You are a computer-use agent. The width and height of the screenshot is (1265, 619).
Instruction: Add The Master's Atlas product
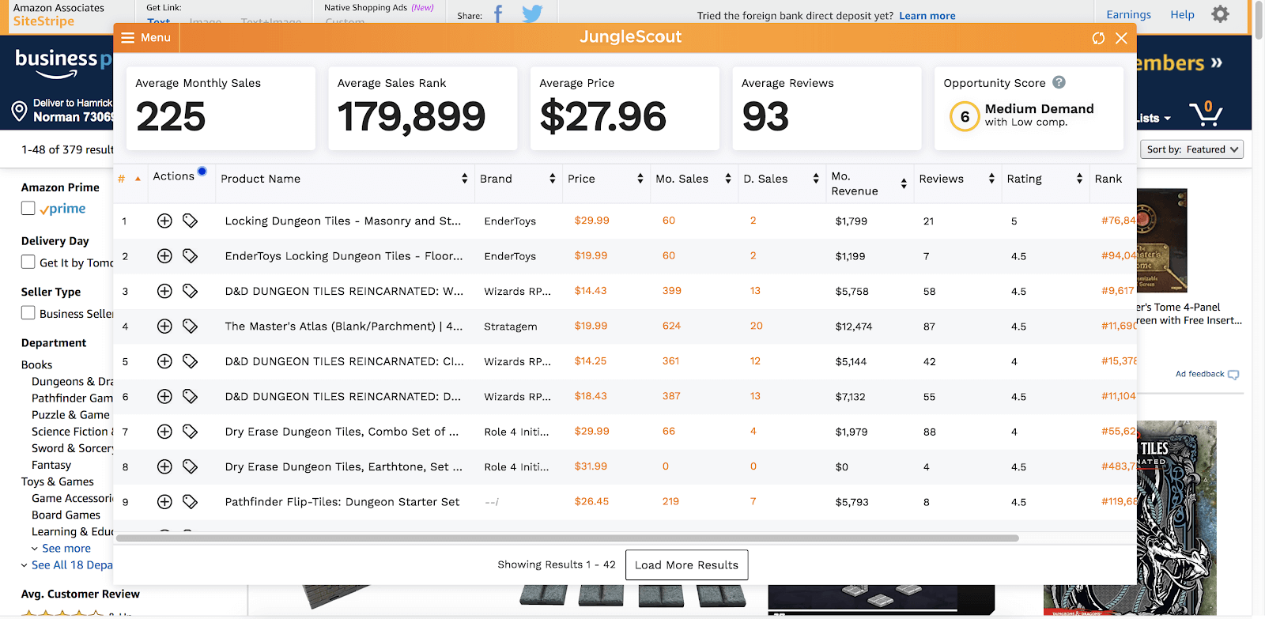point(164,326)
